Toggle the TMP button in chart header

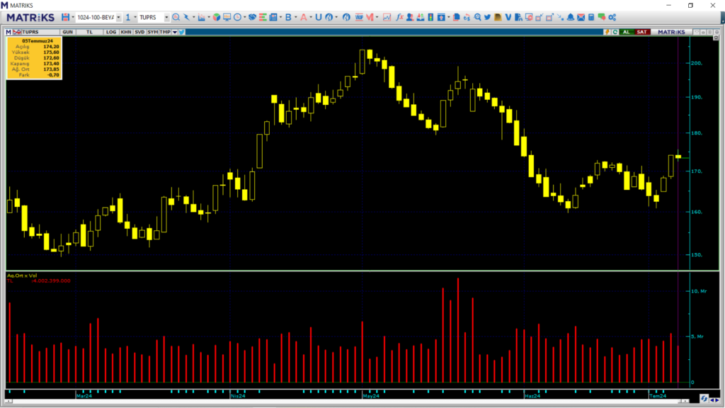click(x=164, y=32)
